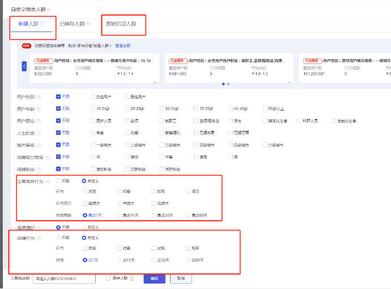
Task: Click the help icon on 新建人群 tab
Action: coord(42,24)
